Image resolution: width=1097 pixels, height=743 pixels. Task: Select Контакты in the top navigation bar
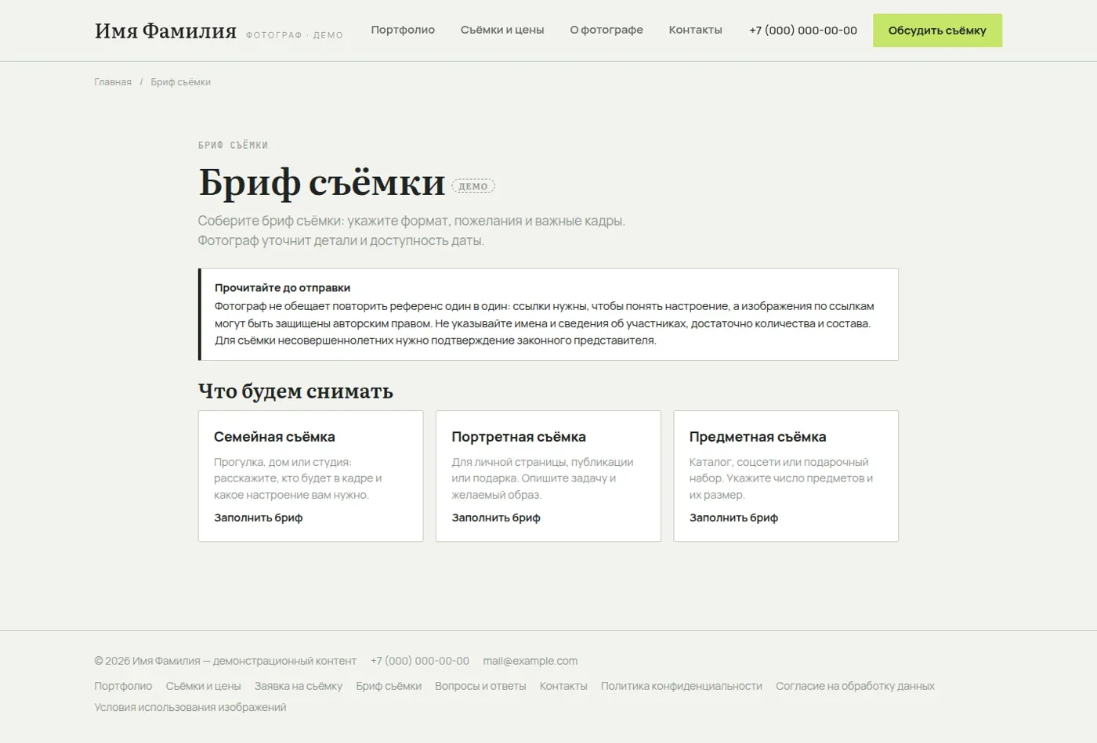[696, 30]
